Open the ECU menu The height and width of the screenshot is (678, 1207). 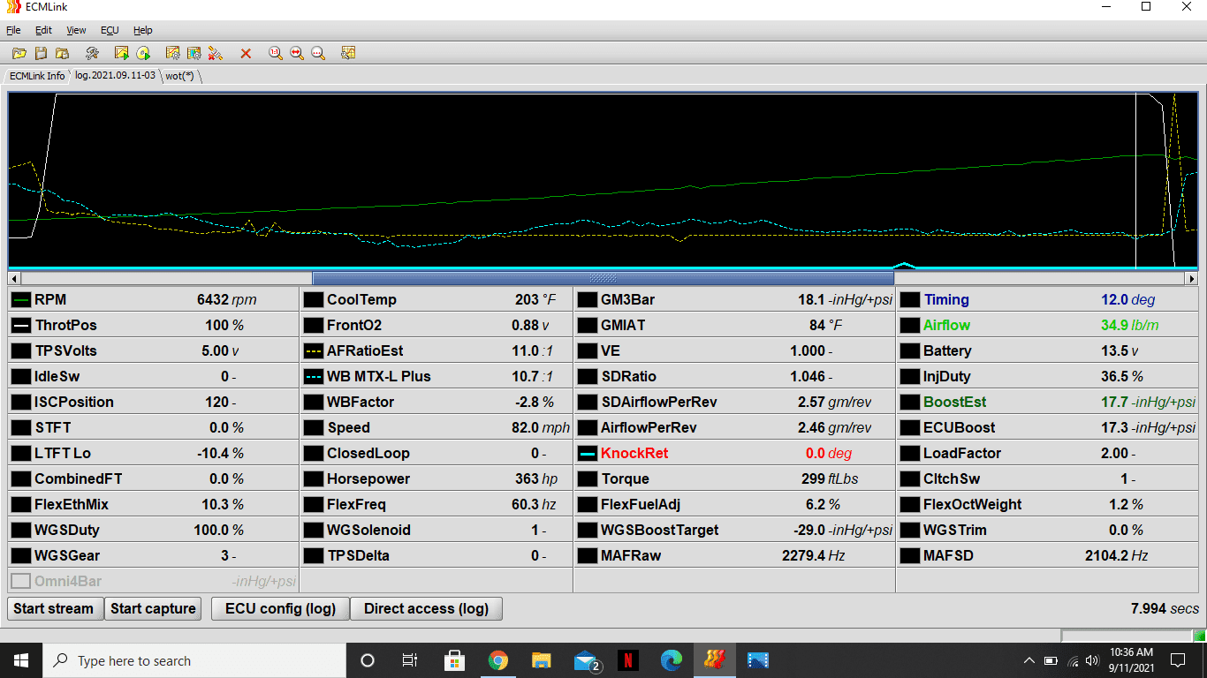click(x=110, y=30)
